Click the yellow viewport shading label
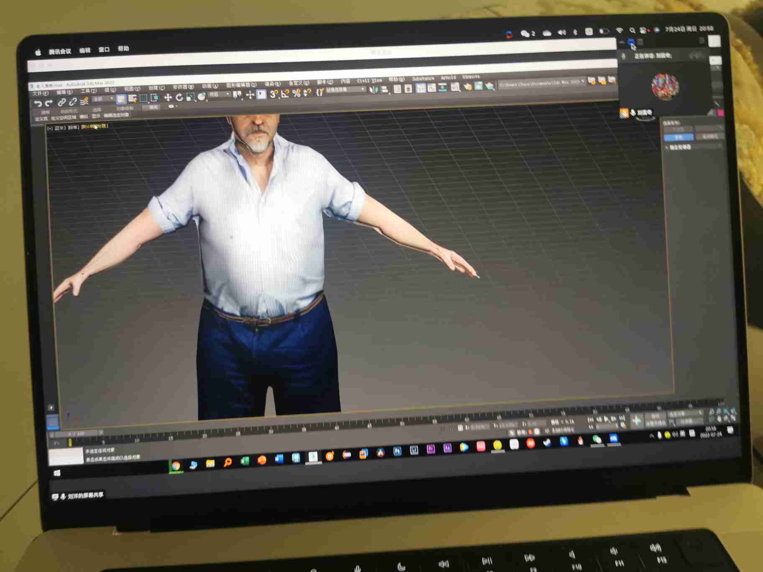The height and width of the screenshot is (572, 763). 94,126
